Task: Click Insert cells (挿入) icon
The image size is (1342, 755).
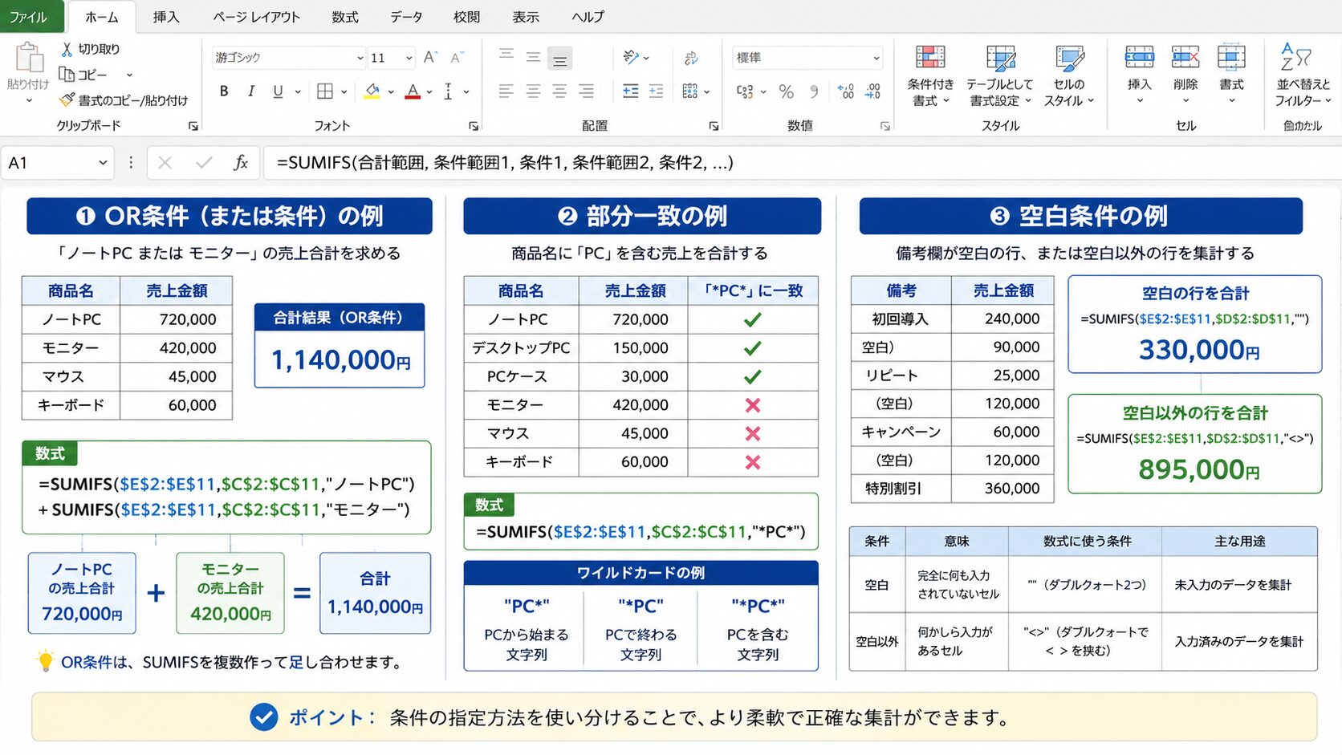Action: point(1139,58)
